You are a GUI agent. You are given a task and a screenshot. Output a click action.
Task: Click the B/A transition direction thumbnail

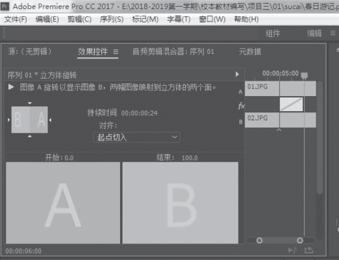(x=30, y=120)
